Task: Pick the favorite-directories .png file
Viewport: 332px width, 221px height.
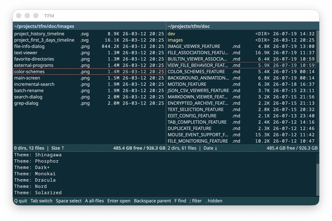Action: tap(89, 59)
